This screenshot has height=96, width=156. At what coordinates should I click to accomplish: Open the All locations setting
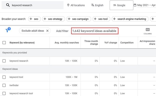[x=76, y=5]
